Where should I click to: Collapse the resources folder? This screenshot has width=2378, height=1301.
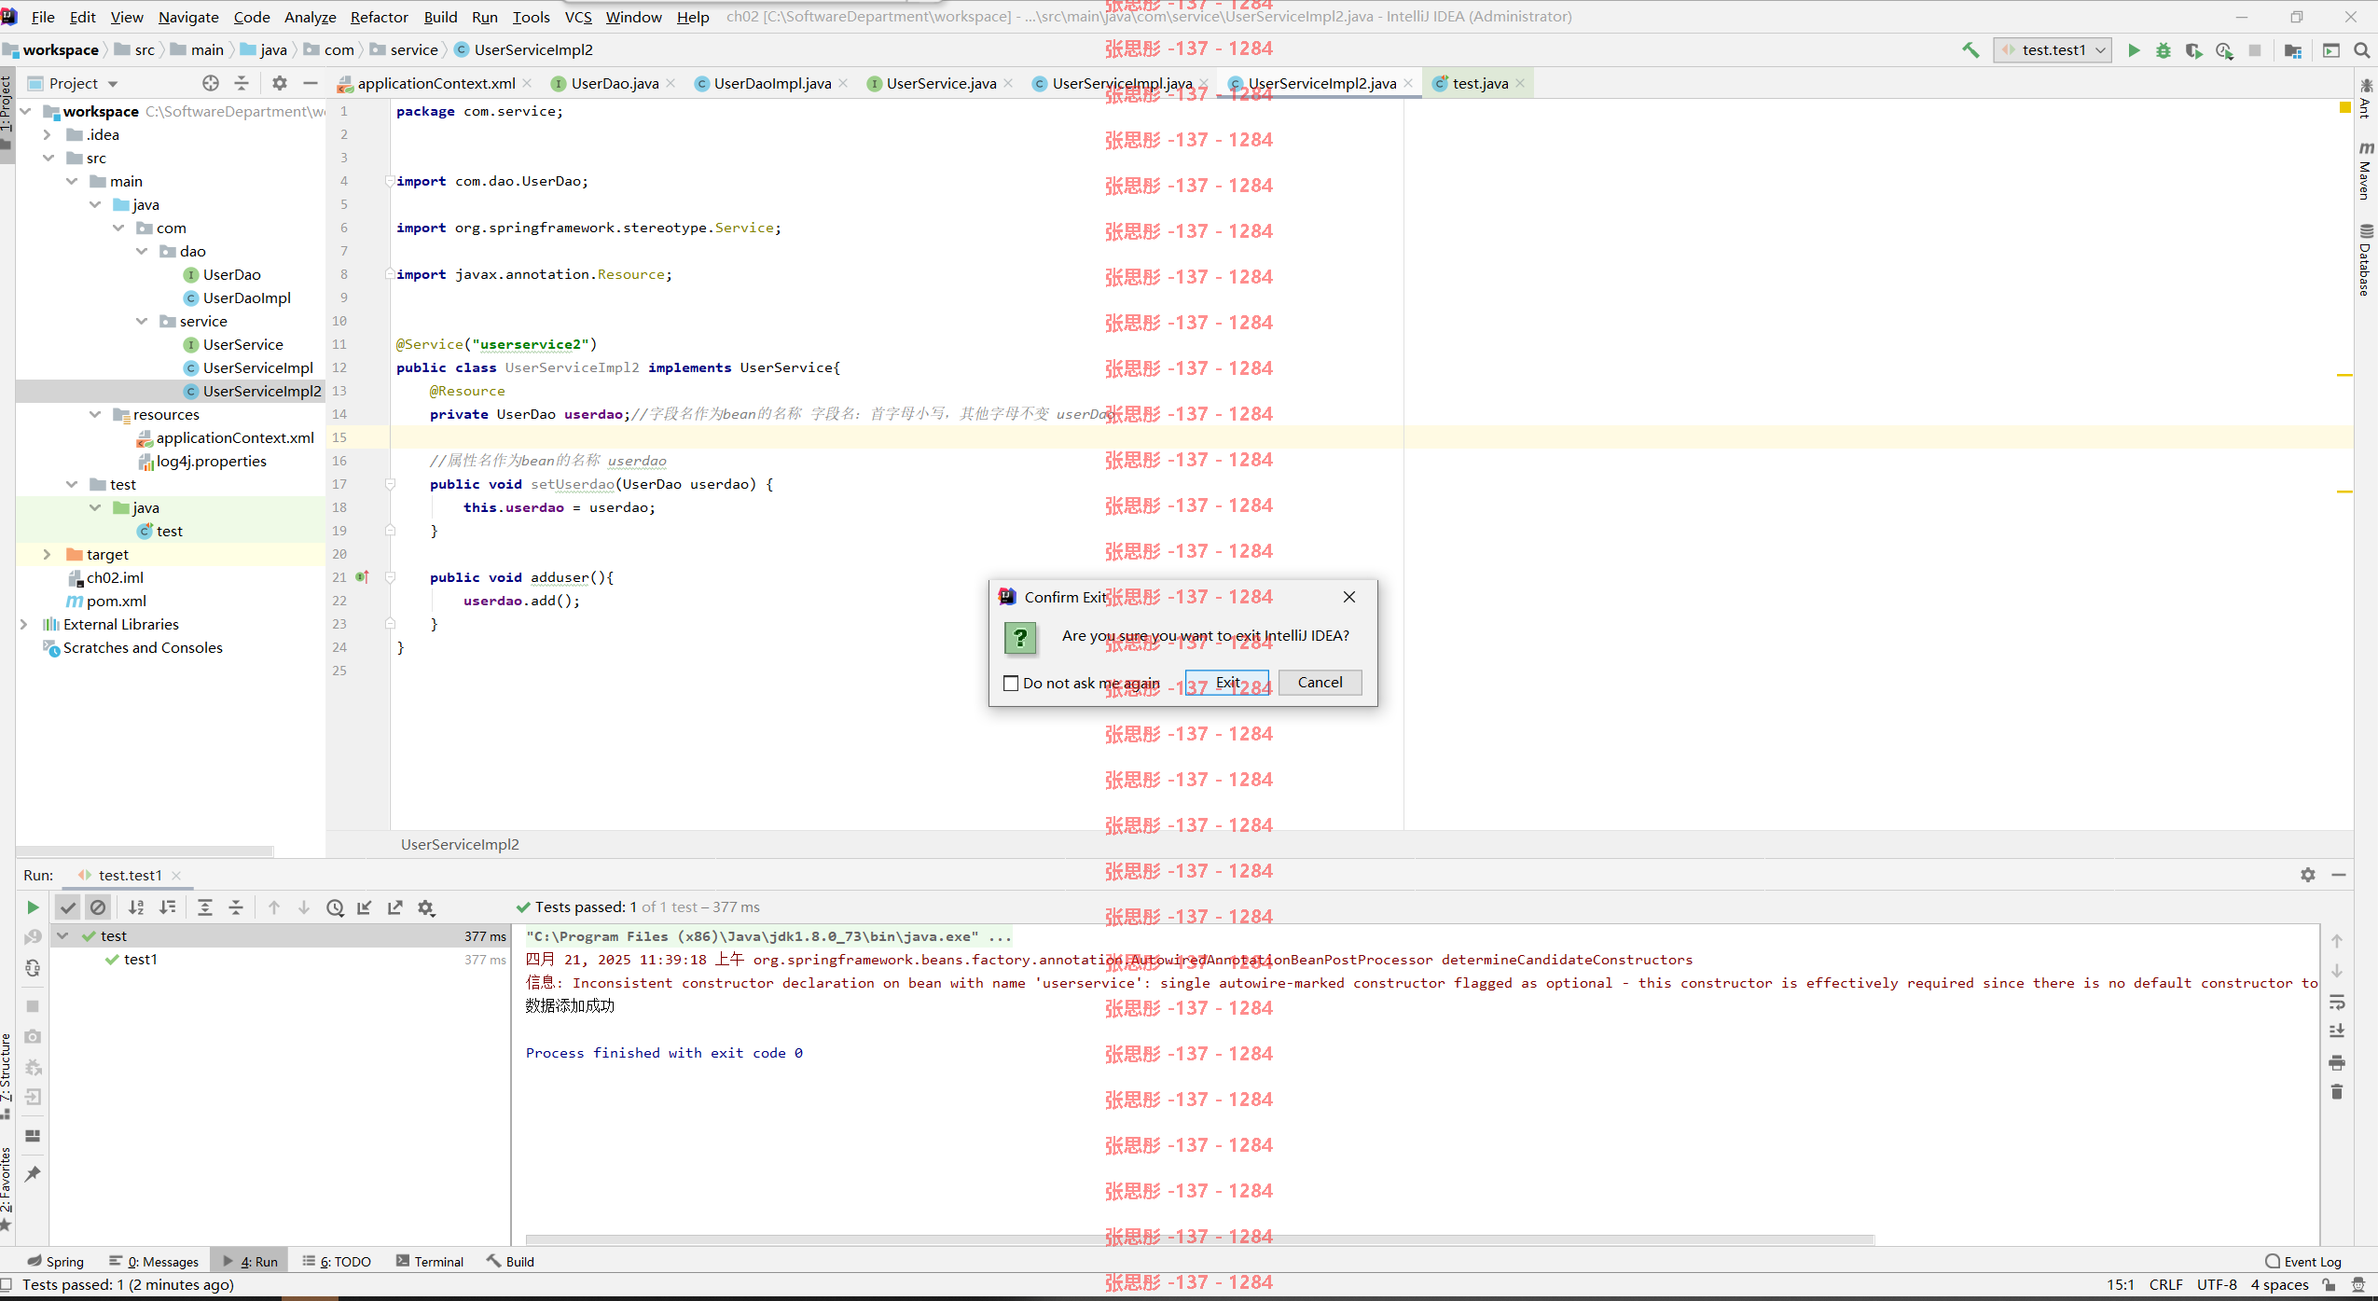point(95,414)
